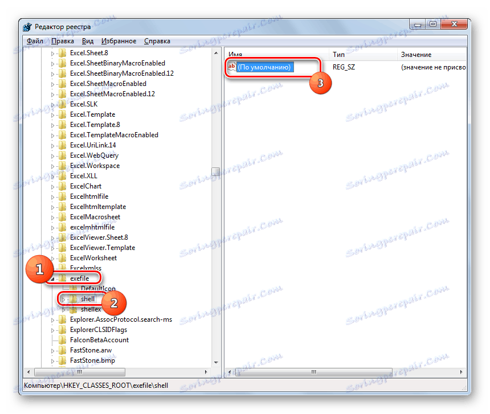
Task: Click the folder icon of Excel.TemplateMacroEnabled
Action: 63,135
